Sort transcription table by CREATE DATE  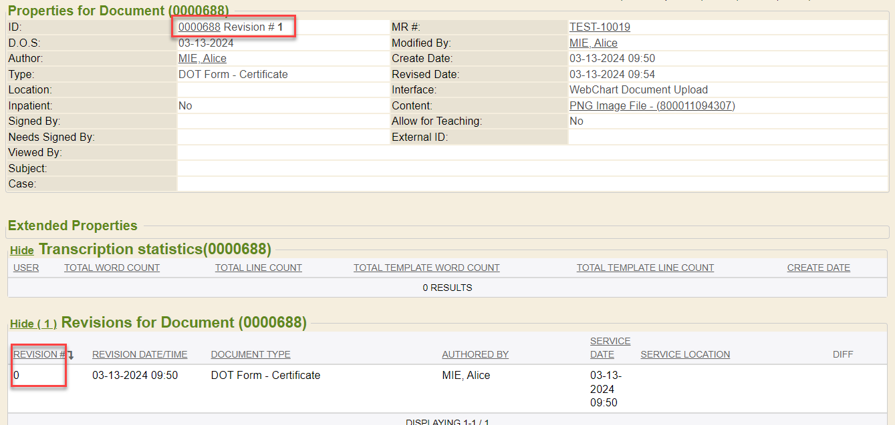tap(818, 268)
